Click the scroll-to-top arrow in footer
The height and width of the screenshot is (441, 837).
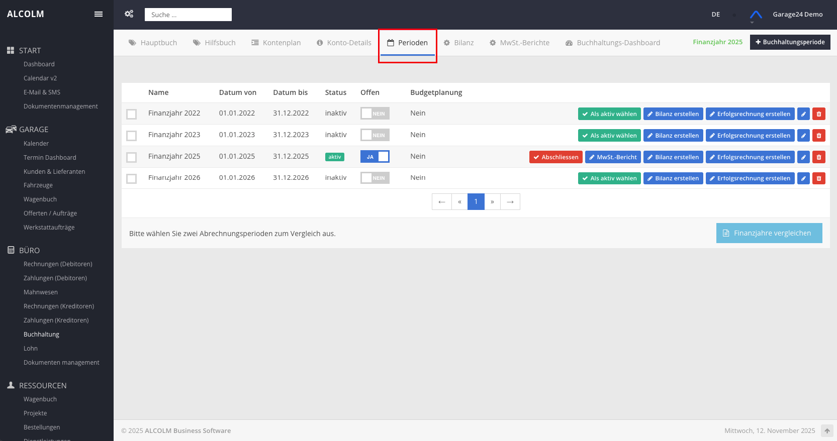point(827,431)
